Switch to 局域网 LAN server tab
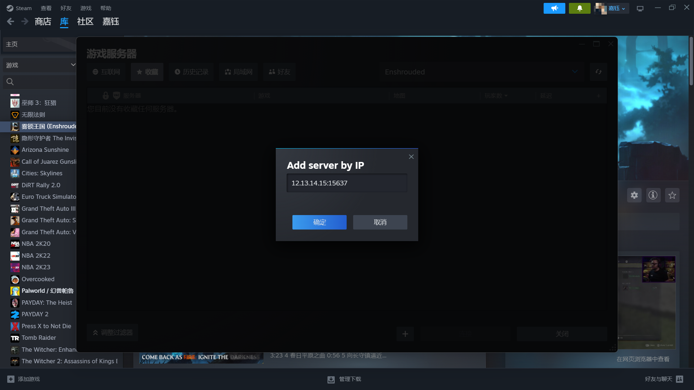This screenshot has width=694, height=390. point(238,72)
